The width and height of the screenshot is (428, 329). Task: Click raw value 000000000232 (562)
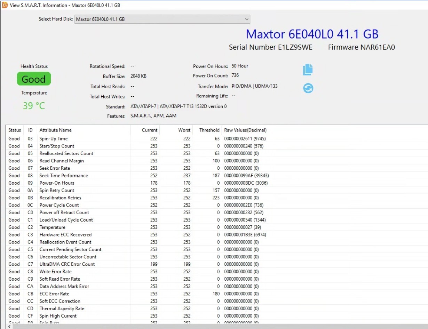pyautogui.click(x=244, y=212)
